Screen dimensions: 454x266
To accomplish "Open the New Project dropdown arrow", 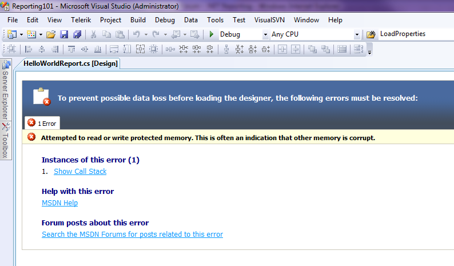I will point(21,35).
